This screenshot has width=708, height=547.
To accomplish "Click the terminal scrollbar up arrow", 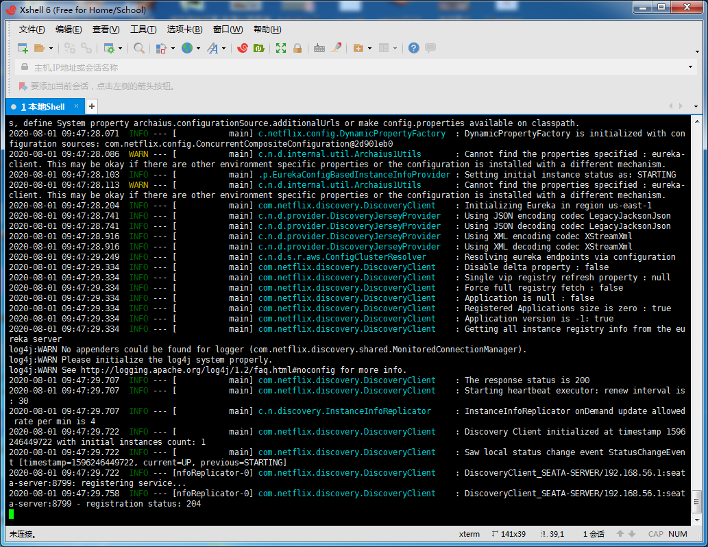I will point(697,121).
